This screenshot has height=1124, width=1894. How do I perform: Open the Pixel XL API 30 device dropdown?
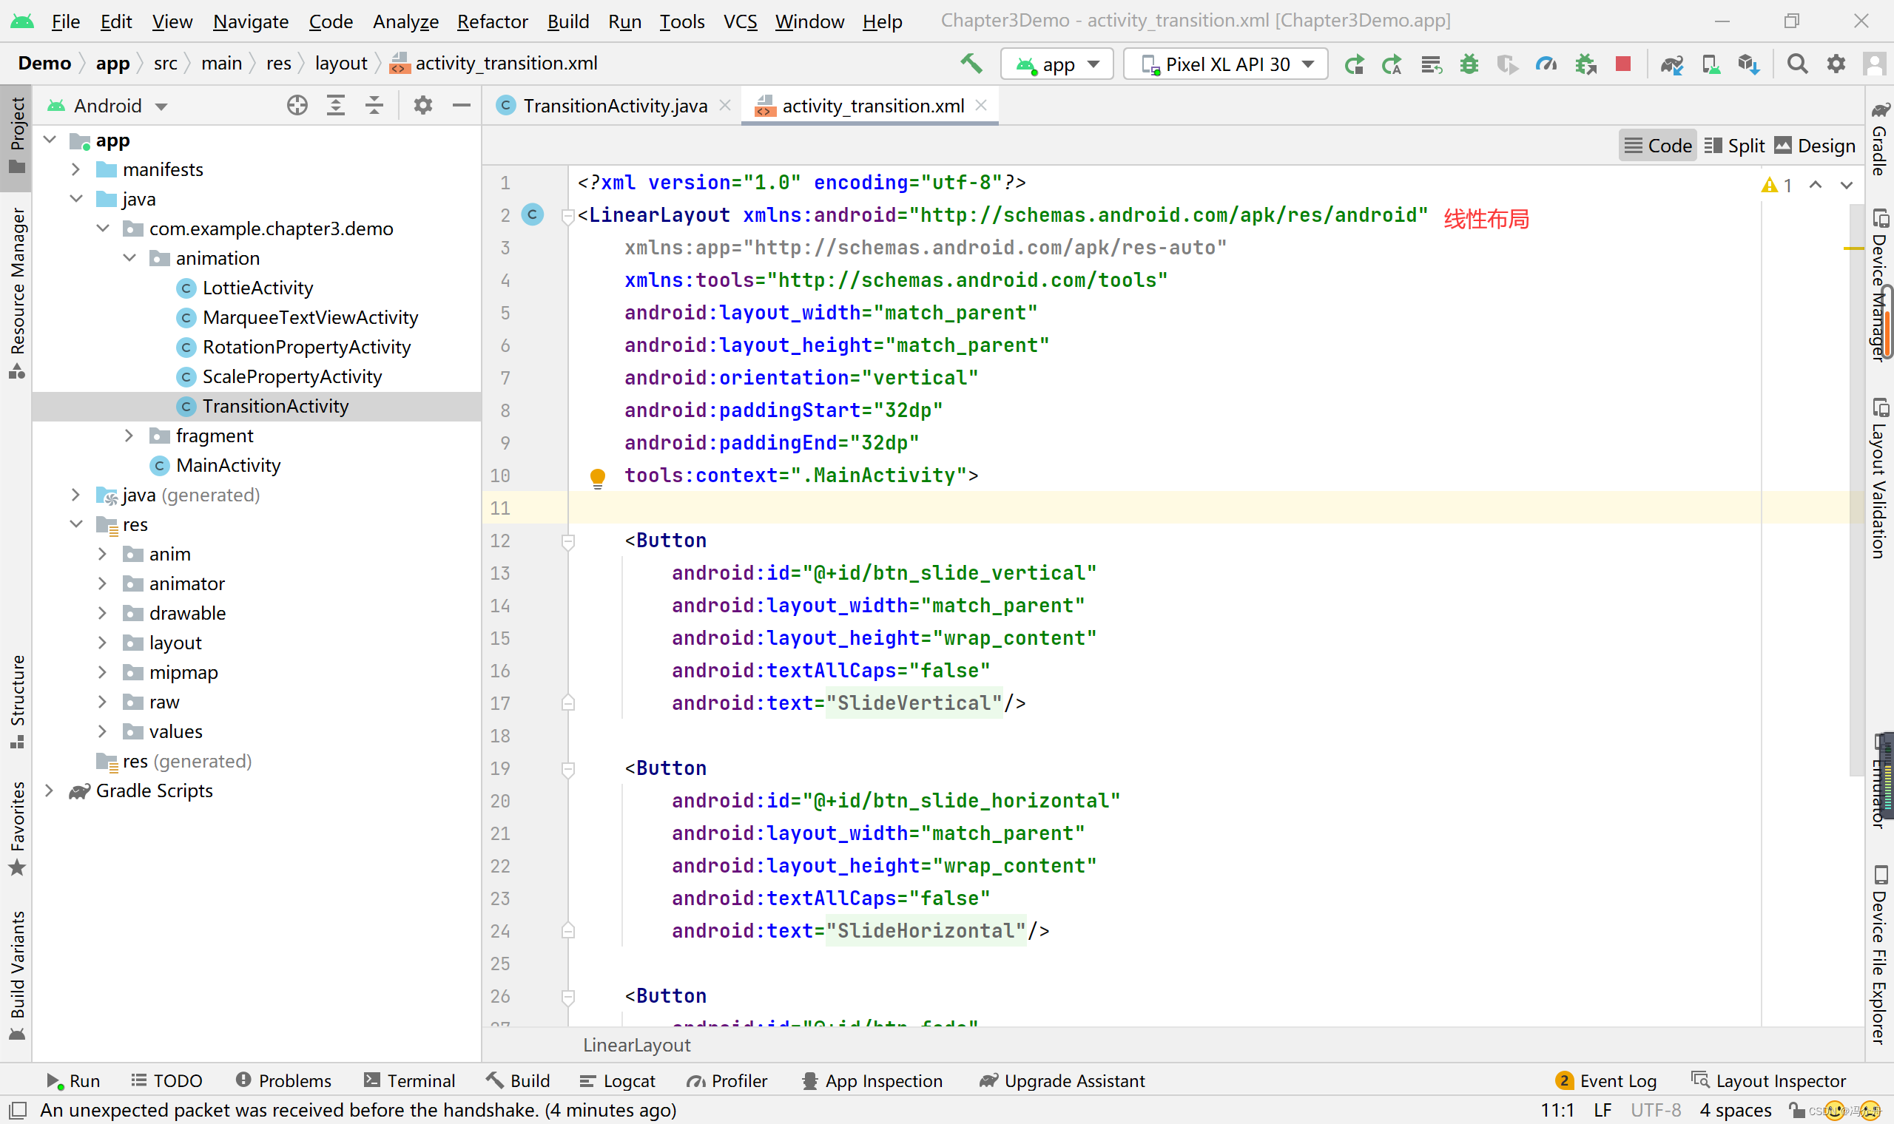pyautogui.click(x=1225, y=64)
